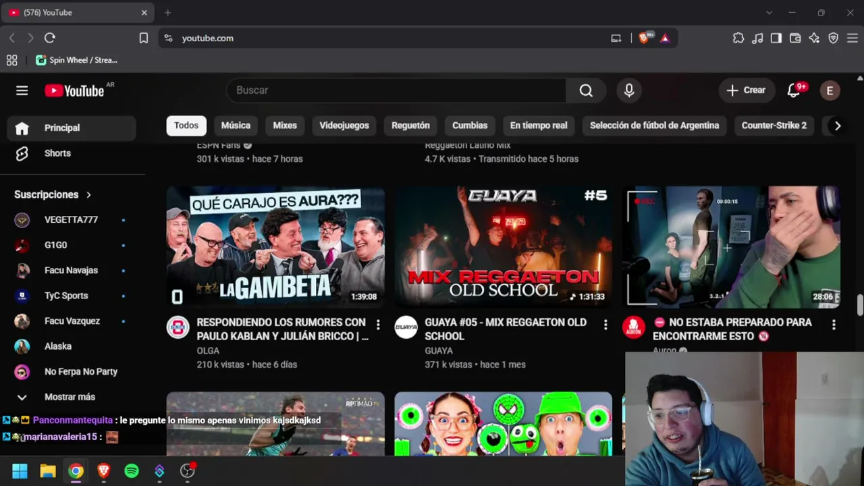Select the 'Todos' filter chip
The image size is (864, 486).
[186, 126]
